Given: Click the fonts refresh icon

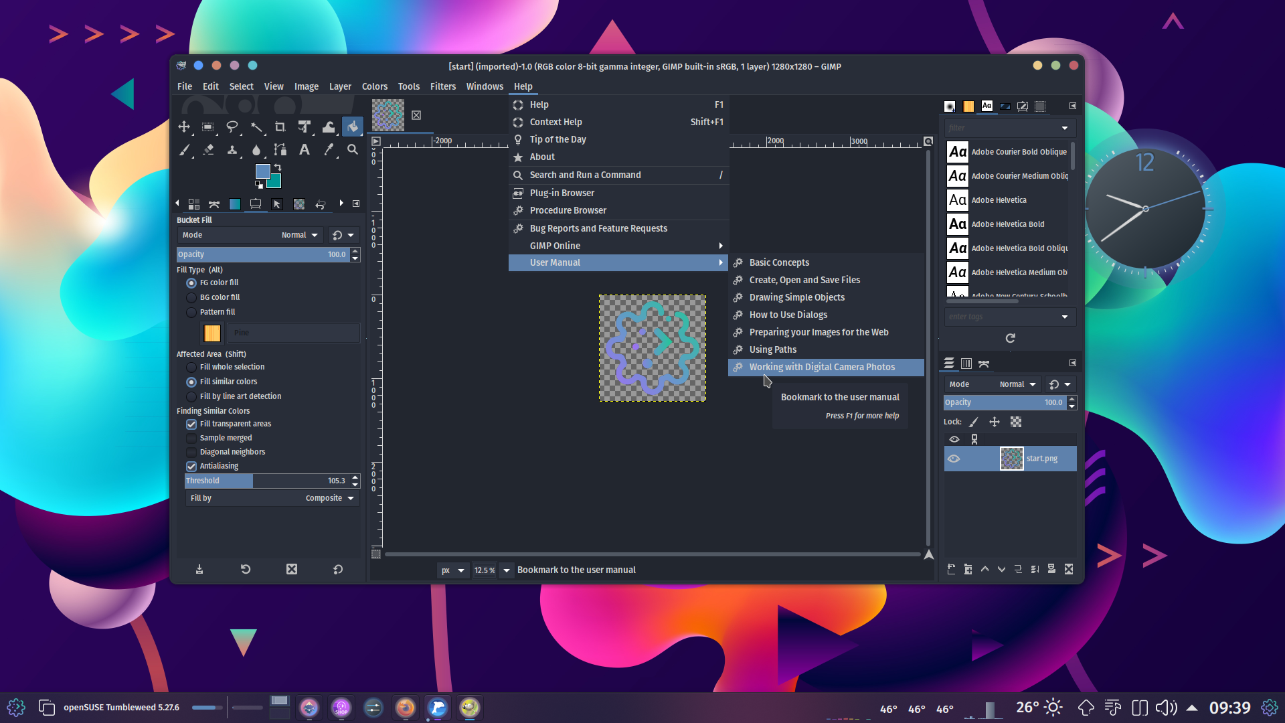Looking at the screenshot, I should [x=1011, y=338].
